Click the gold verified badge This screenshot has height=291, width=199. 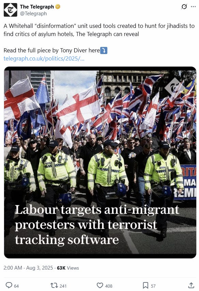click(58, 7)
